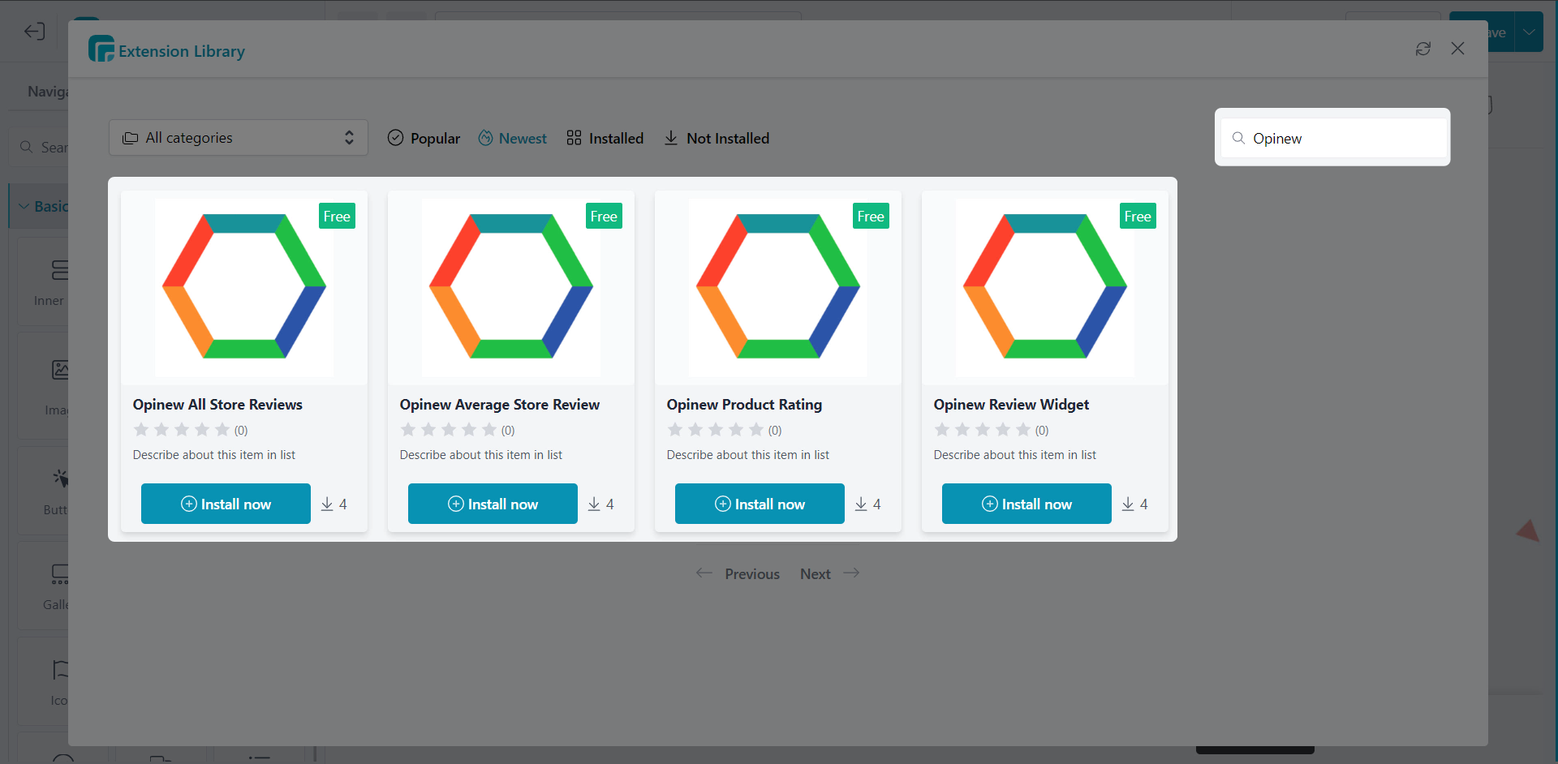Open Opinew All Store Reviews thumbnail

[244, 287]
